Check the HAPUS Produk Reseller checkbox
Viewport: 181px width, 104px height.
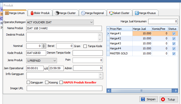pyautogui.click(x=61, y=82)
